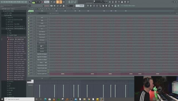Mute the Perc Repeat channel

tap(29, 32)
